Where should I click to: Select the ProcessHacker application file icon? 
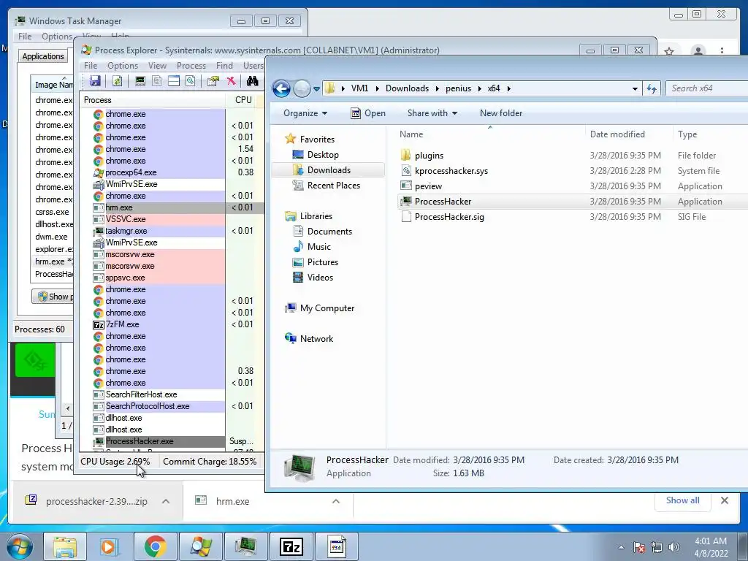406,202
